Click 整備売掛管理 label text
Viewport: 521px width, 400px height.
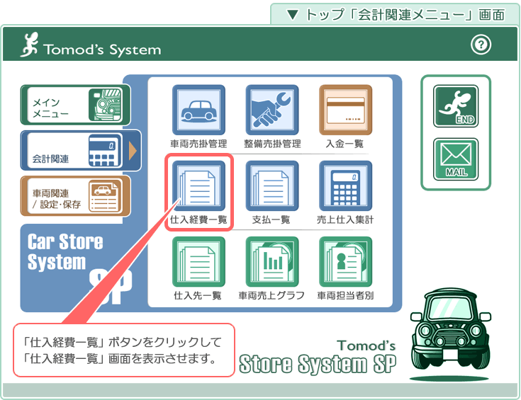coord(272,144)
